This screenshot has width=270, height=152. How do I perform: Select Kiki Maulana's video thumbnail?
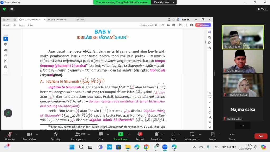click(243, 61)
